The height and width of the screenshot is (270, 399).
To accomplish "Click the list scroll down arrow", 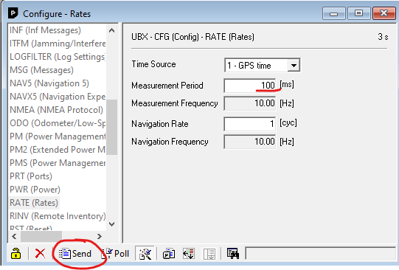I will coord(111,224).
